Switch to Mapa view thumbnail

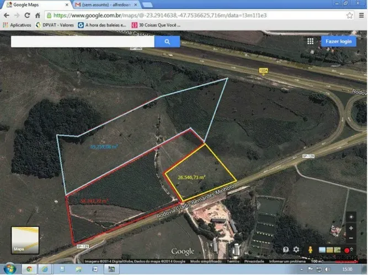(25, 240)
